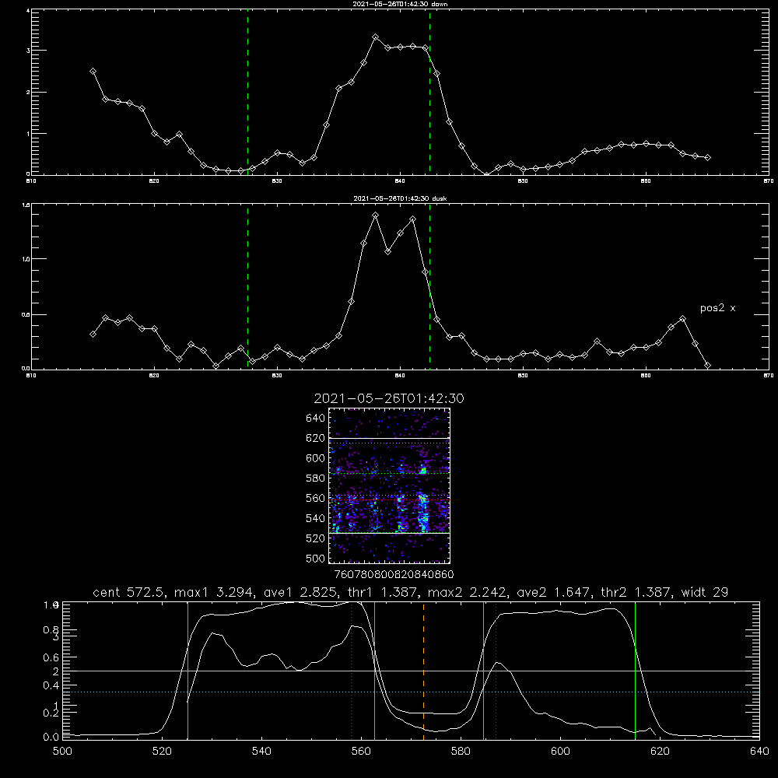This screenshot has height=778, width=778.
Task: Click the right green dashed line in dusk plot
Action: click(x=429, y=286)
